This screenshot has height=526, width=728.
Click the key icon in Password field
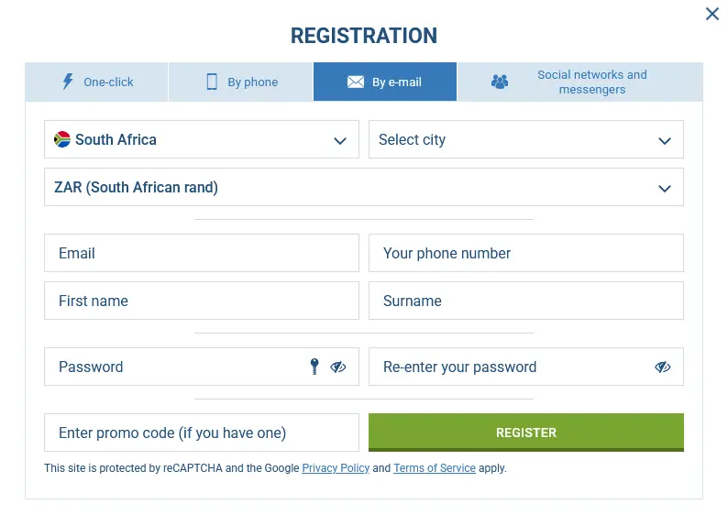pos(314,367)
